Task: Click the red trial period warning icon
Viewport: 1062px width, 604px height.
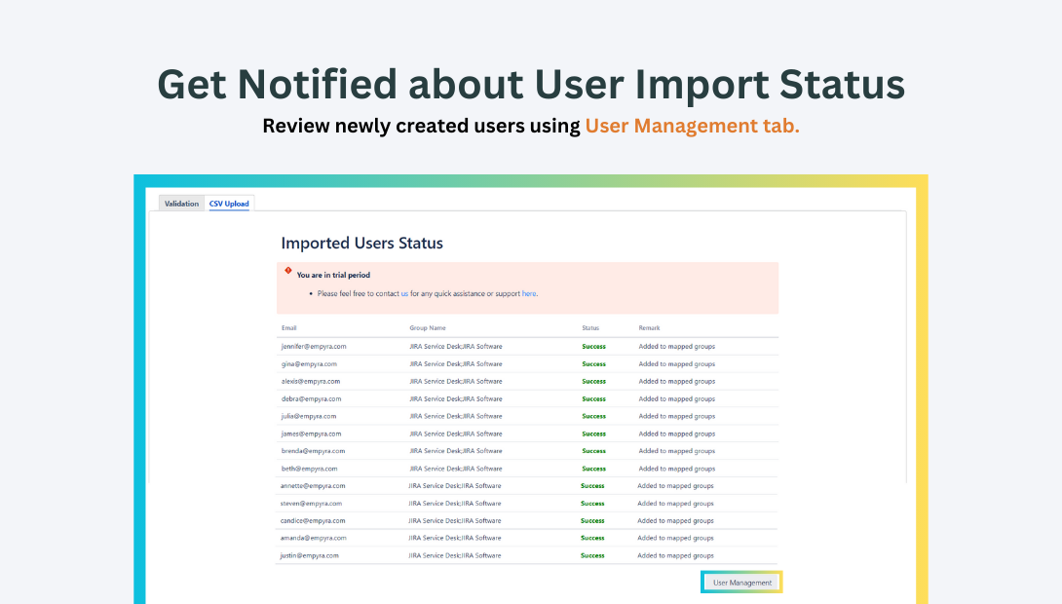Action: coord(288,270)
